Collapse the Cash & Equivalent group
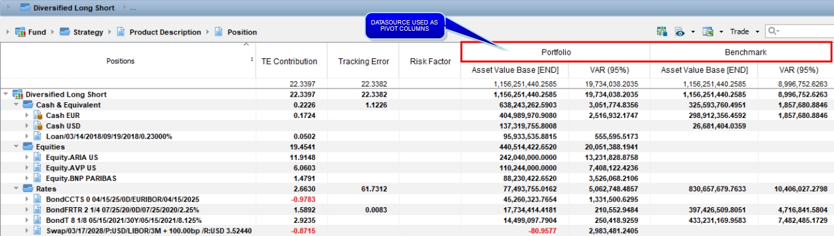 [x=17, y=105]
